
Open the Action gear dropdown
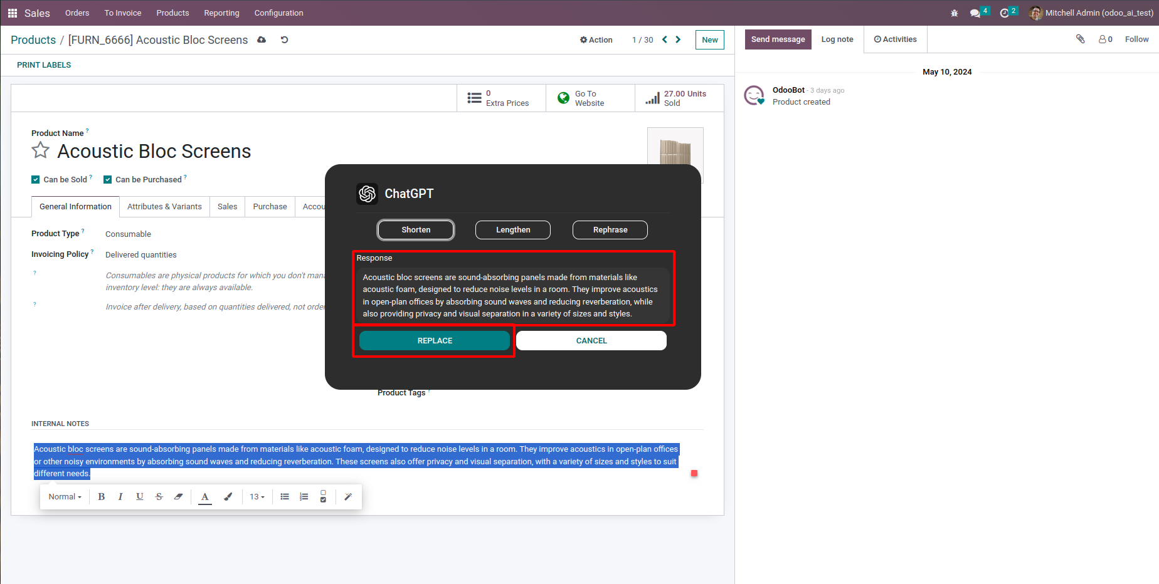click(x=596, y=39)
